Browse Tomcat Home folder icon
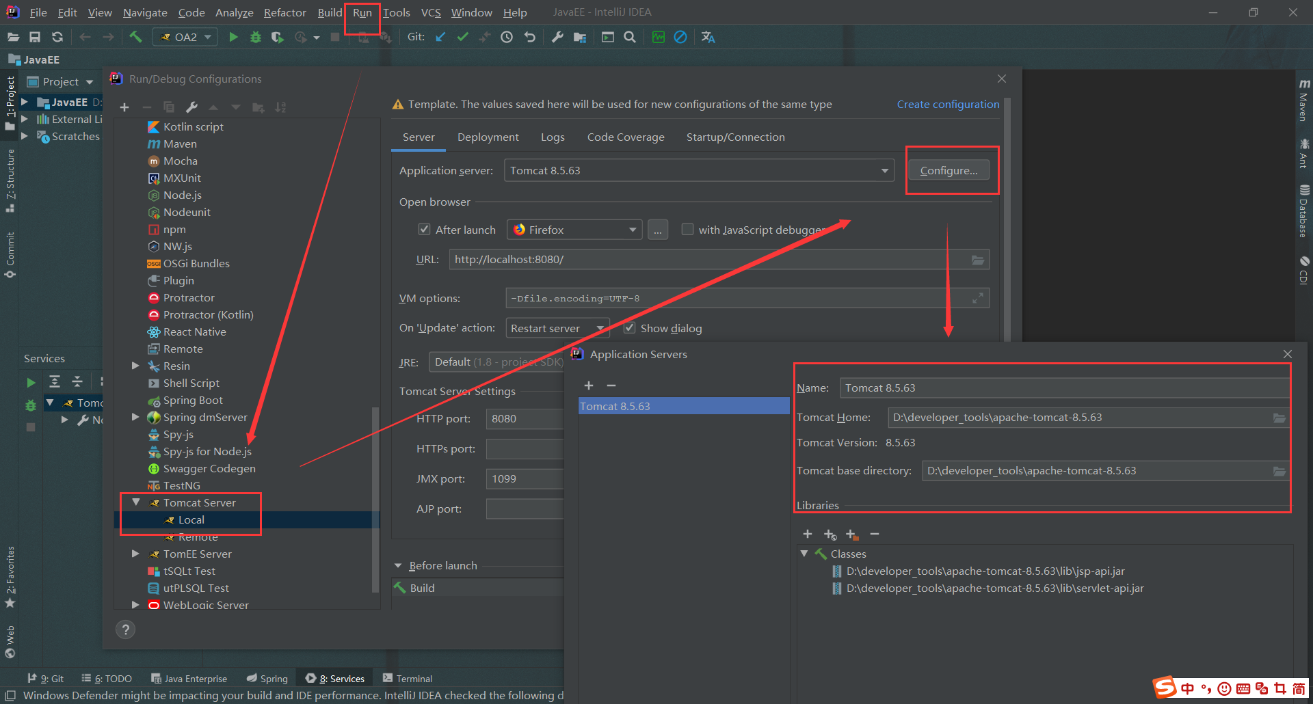Image resolution: width=1313 pixels, height=704 pixels. click(x=1279, y=418)
